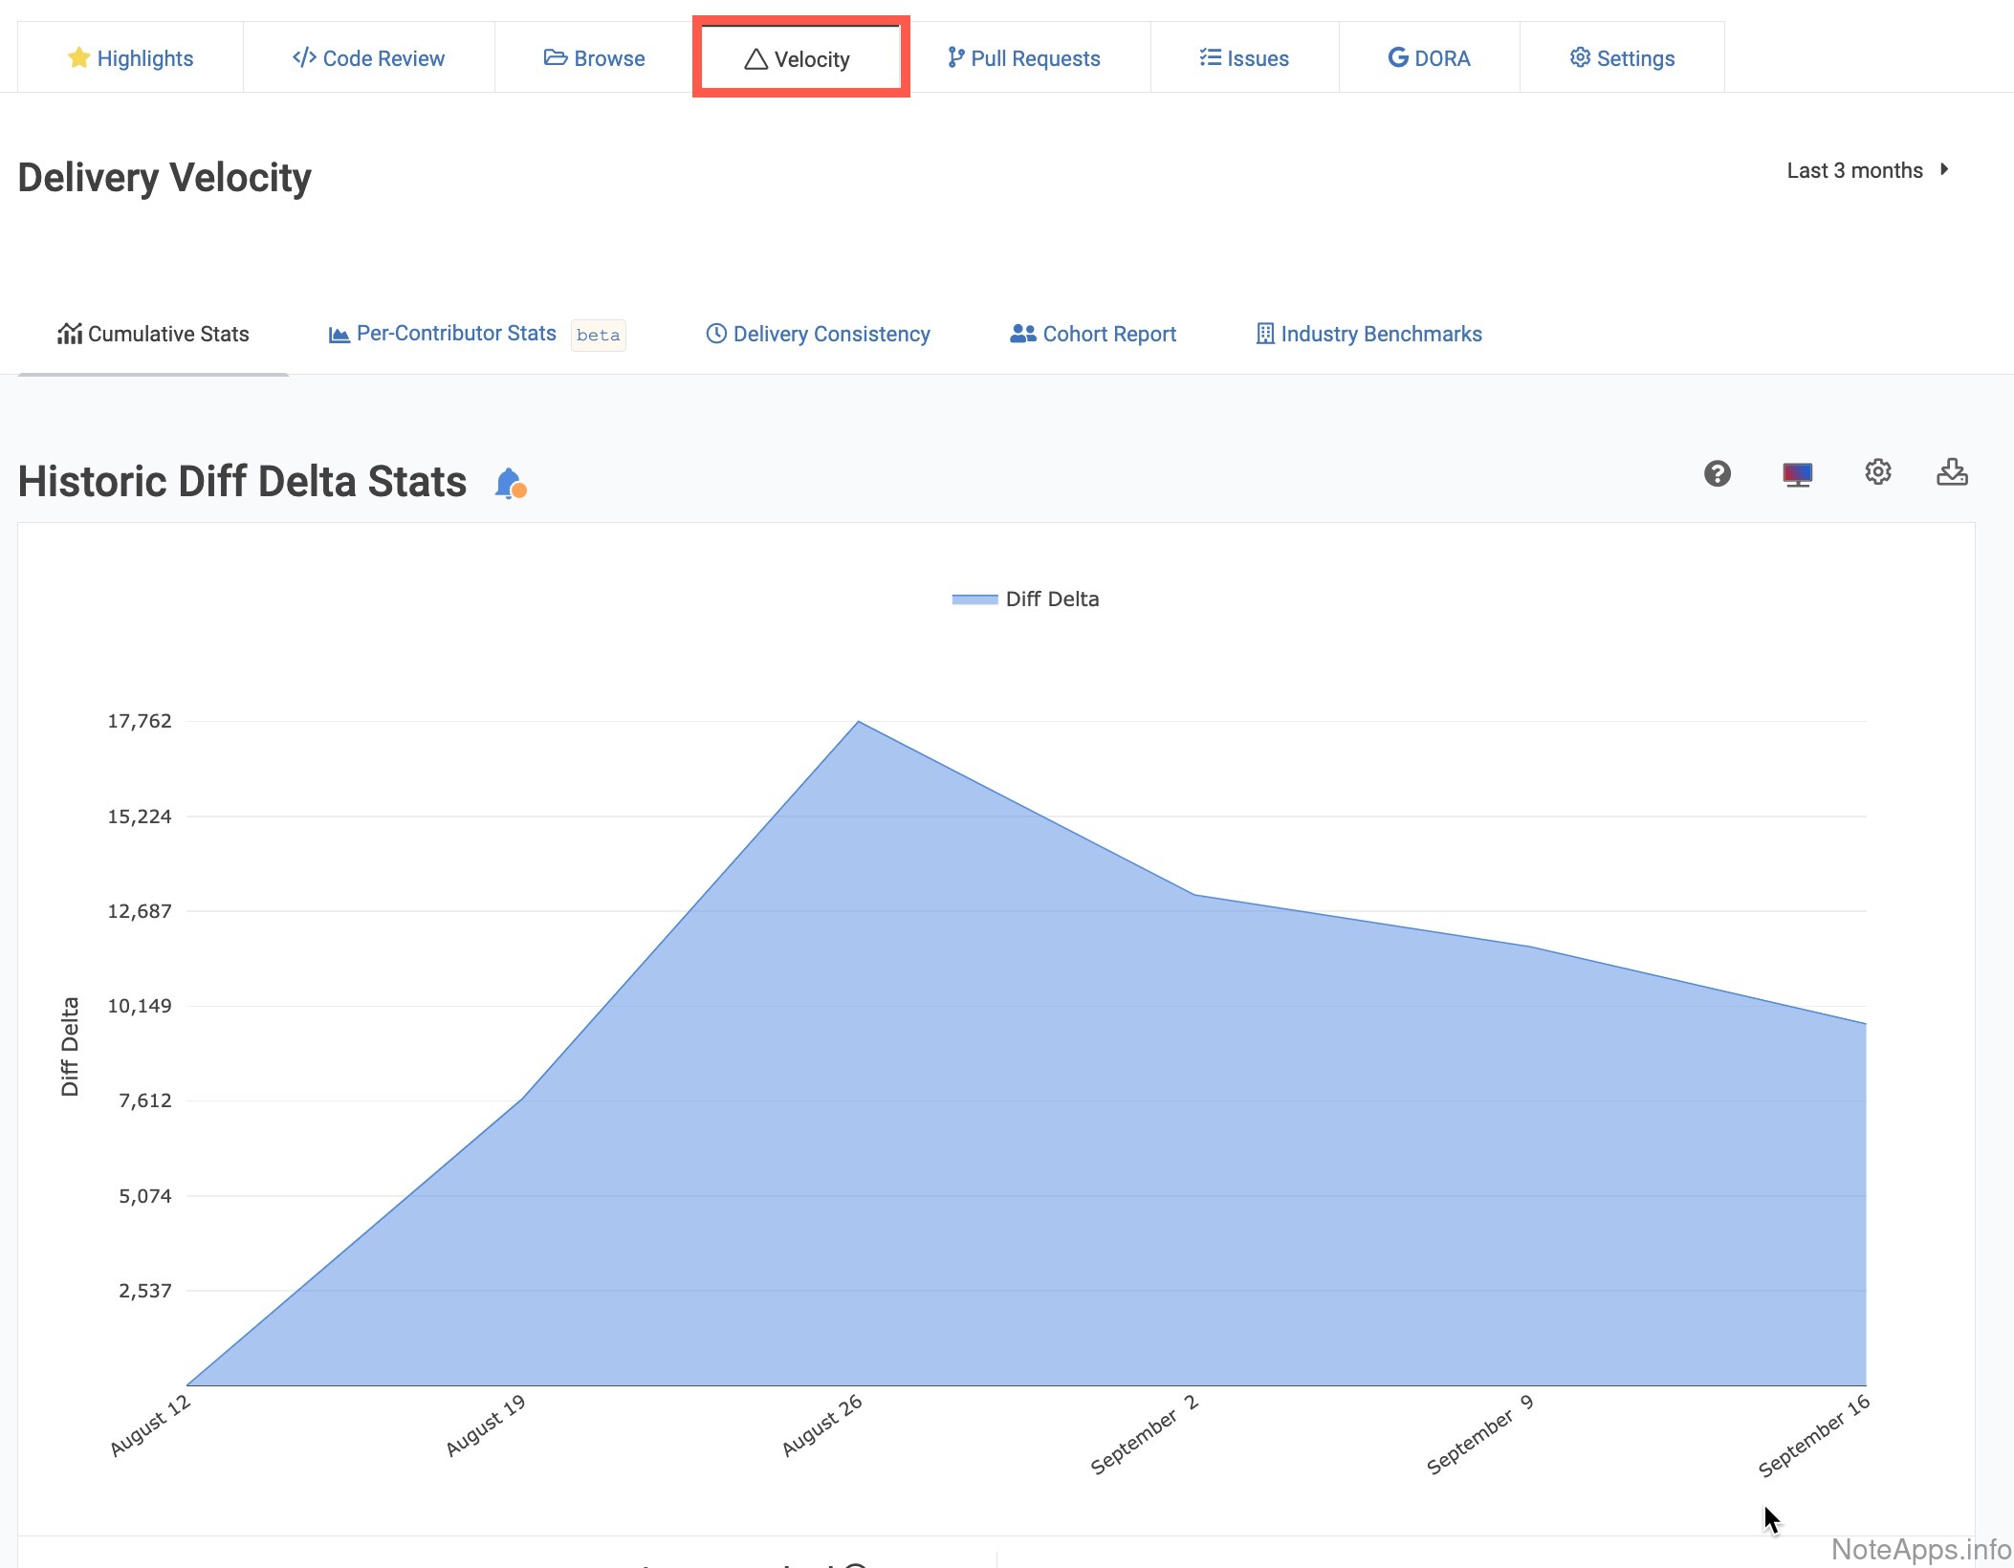This screenshot has width=2014, height=1568.
Task: Expand the Last 3 months date range
Action: point(1853,170)
